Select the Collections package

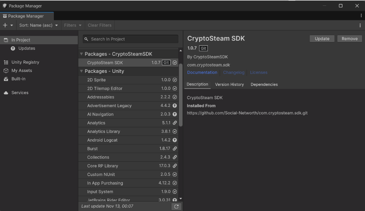[x=128, y=157]
